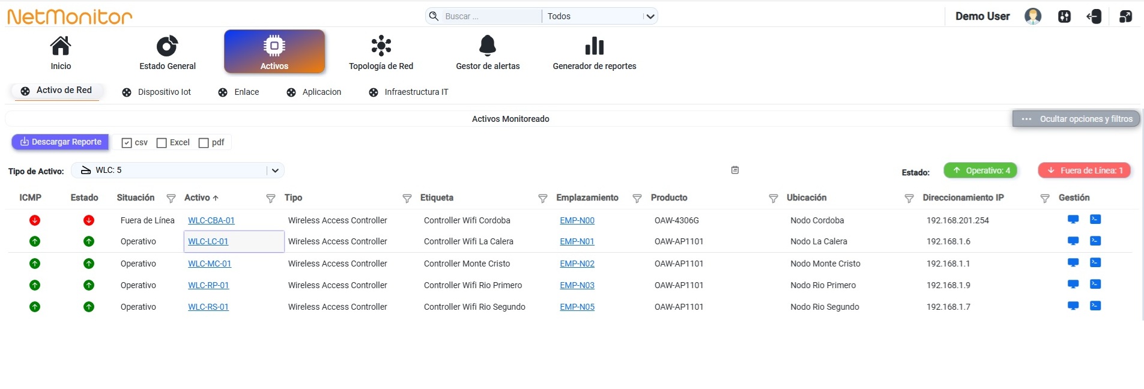Open Generador de reportes chart icon

coord(595,46)
